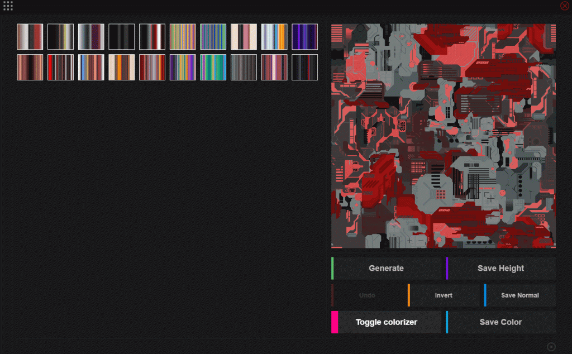The height and width of the screenshot is (354, 572).
Task: Invert the generated texture
Action: click(x=444, y=295)
